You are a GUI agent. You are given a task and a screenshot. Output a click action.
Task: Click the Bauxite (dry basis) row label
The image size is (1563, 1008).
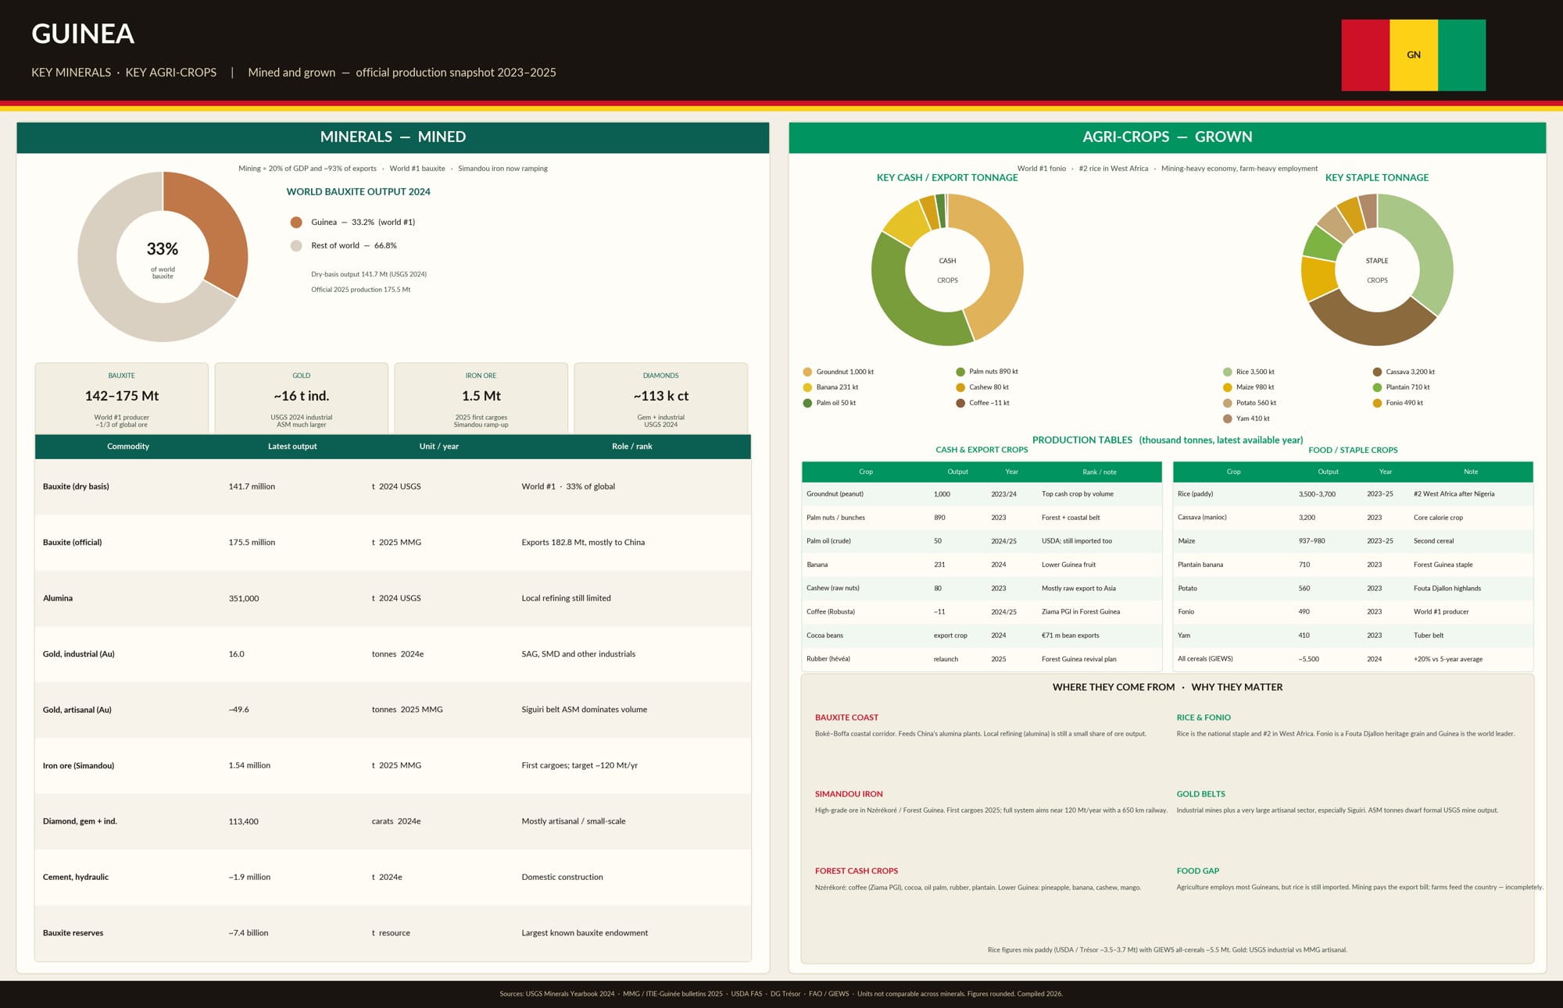[76, 486]
